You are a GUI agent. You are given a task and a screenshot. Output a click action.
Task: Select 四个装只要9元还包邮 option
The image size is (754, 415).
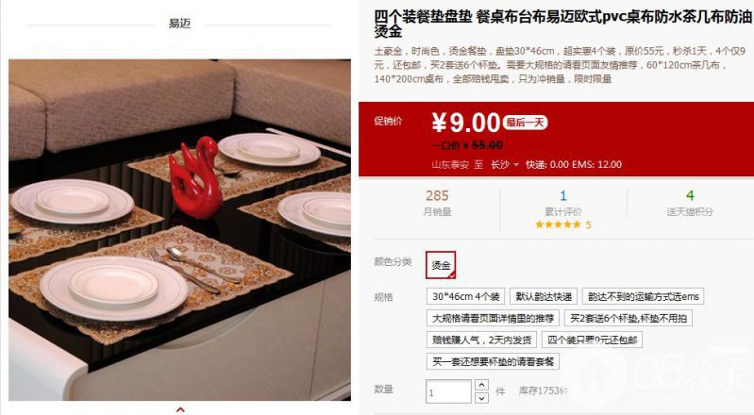tap(592, 340)
